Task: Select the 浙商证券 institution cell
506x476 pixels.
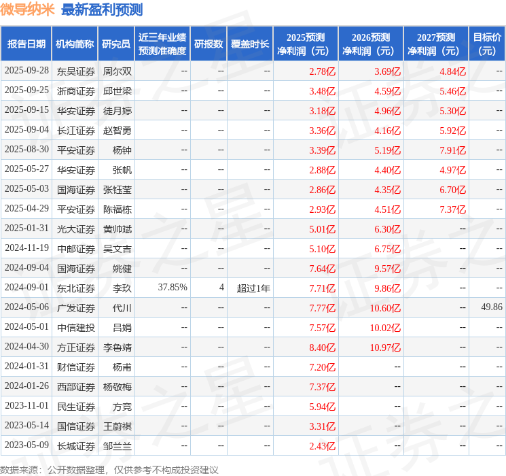Action: 76,91
